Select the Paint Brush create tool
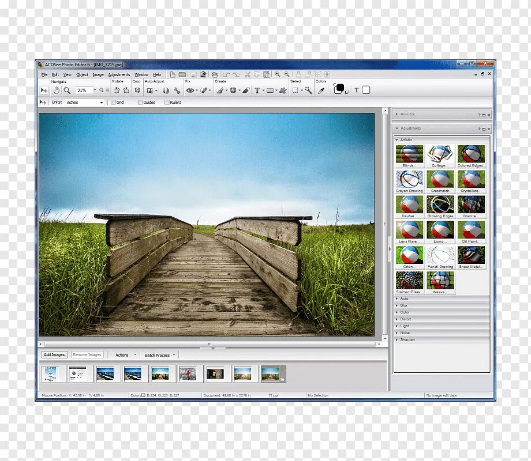 coord(220,90)
